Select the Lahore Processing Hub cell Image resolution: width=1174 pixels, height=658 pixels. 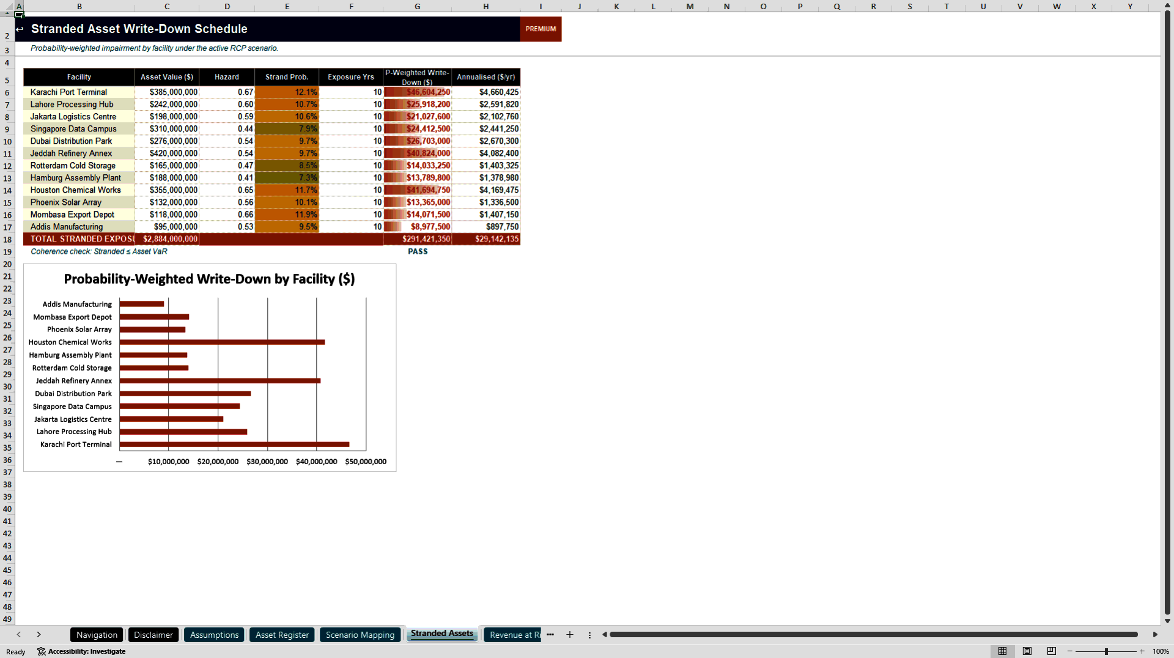click(79, 105)
